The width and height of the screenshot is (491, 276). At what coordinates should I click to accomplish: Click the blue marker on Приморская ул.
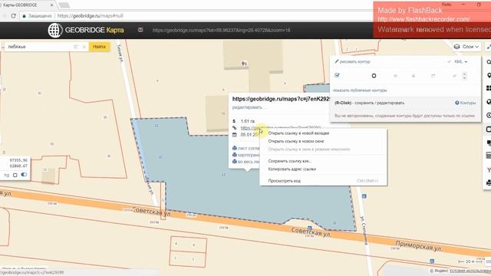pyautogui.click(x=432, y=261)
